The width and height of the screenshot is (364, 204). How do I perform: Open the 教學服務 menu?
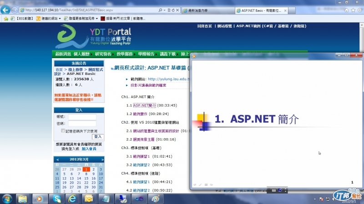click(125, 54)
